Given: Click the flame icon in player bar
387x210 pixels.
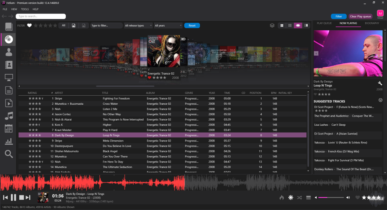Looking at the screenshot, I should click(282, 197).
